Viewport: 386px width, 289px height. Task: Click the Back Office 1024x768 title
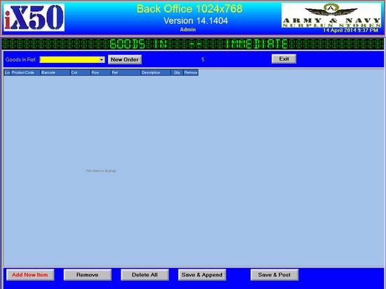pos(189,9)
